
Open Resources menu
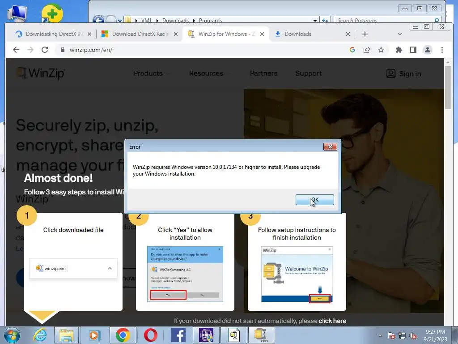[x=209, y=73]
